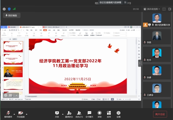
Task: Expand the audio options arrow
Action: (14, 114)
